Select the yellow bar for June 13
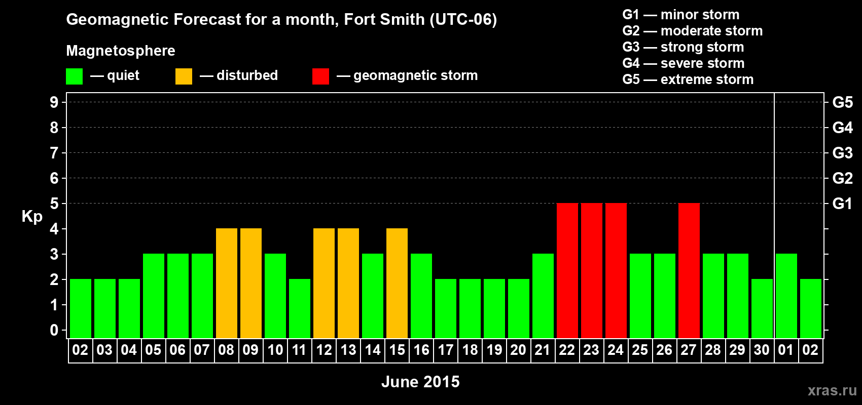 (x=348, y=283)
